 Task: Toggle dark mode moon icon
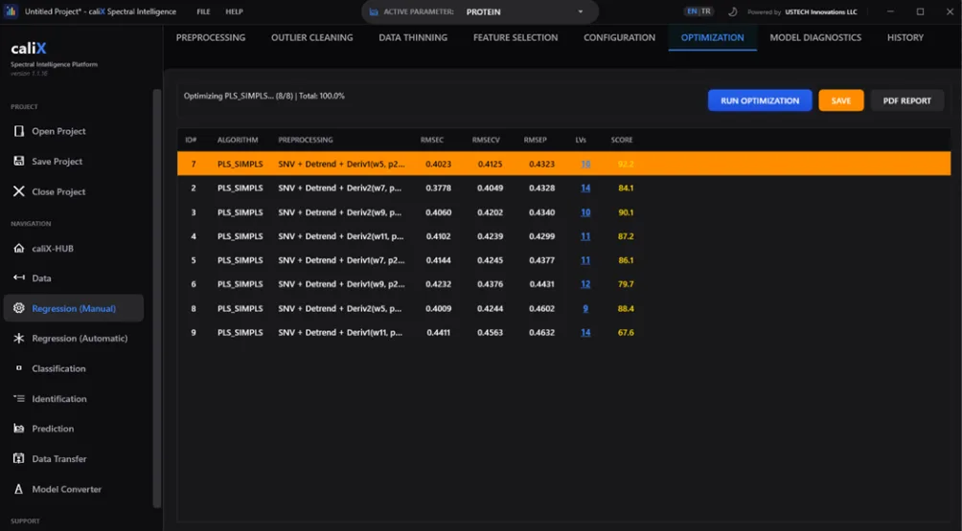coord(733,11)
